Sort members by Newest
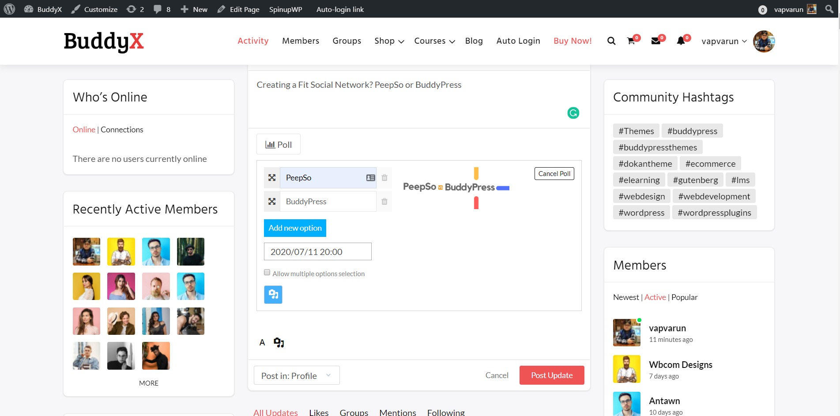The width and height of the screenshot is (840, 416). 626,297
